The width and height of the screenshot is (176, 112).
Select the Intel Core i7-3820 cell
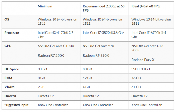coord(104,35)
